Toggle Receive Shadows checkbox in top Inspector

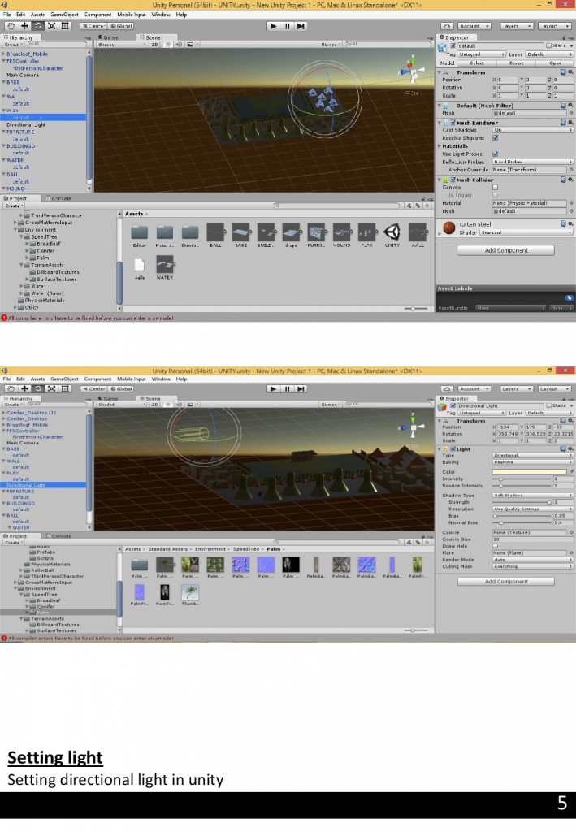(x=496, y=137)
